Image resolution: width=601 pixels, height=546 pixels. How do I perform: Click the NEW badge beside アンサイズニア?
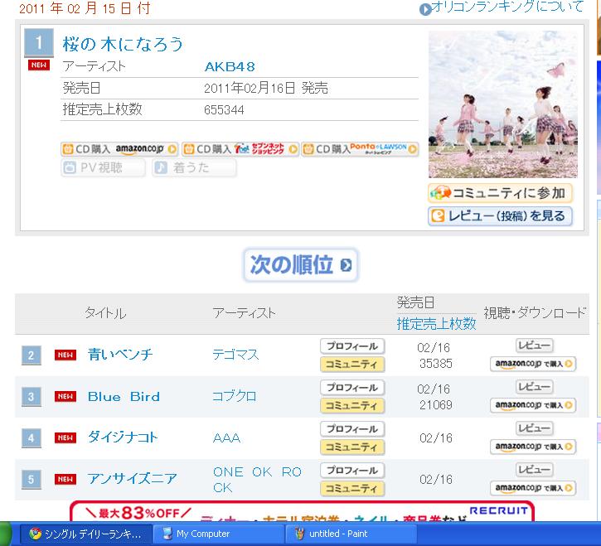coord(65,480)
